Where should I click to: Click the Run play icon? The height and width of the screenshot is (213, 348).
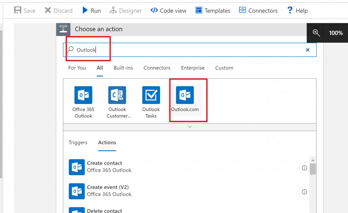point(85,10)
